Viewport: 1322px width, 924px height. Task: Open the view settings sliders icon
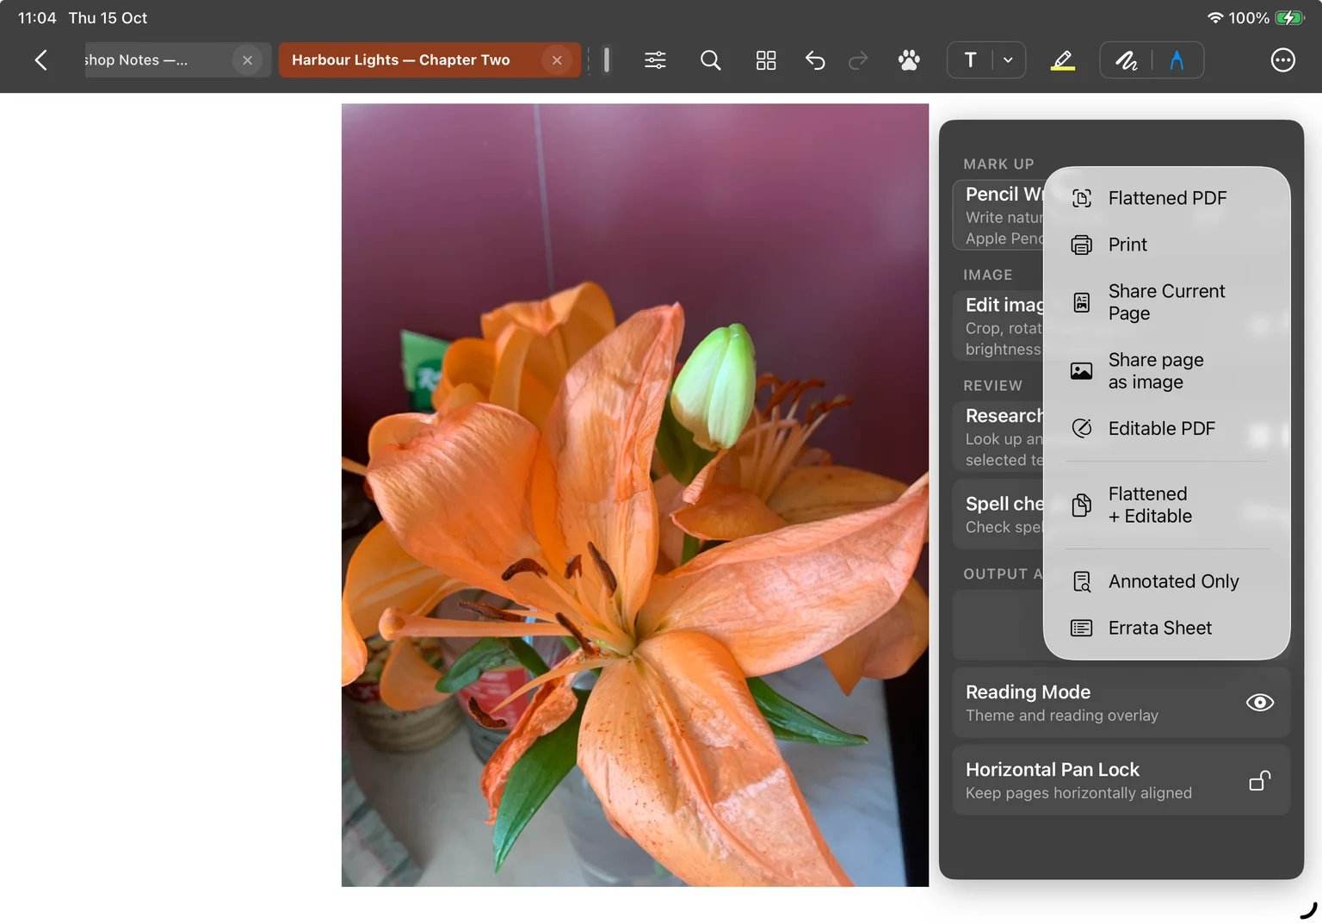point(655,60)
